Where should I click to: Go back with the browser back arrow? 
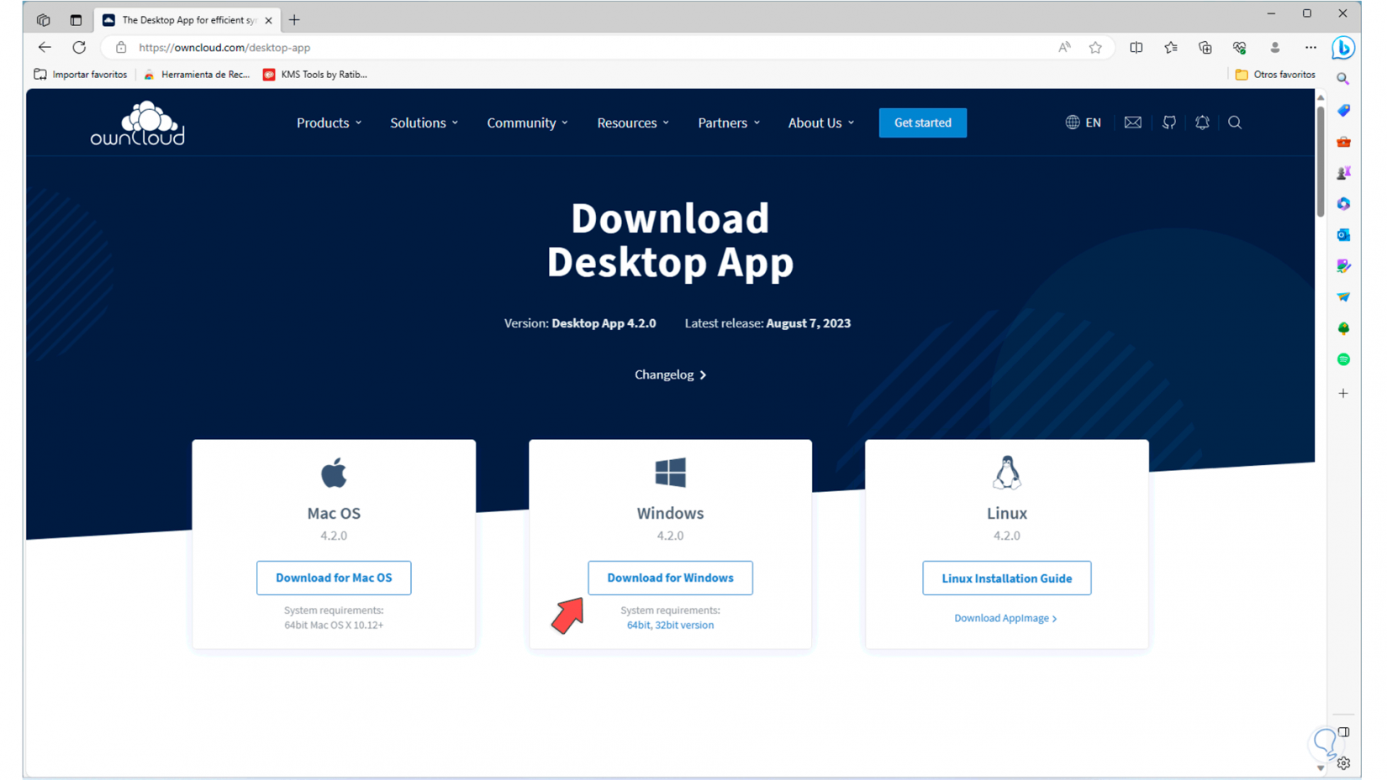[x=45, y=48]
